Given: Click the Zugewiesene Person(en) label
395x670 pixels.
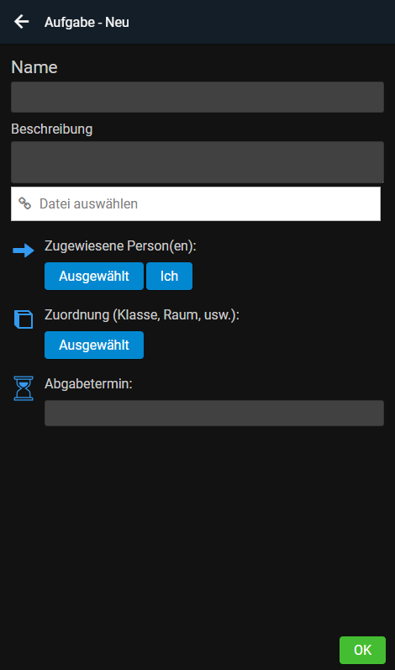Looking at the screenshot, I should 120,245.
